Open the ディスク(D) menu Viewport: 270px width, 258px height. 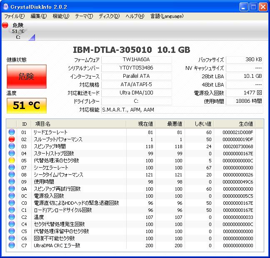pos(109,16)
